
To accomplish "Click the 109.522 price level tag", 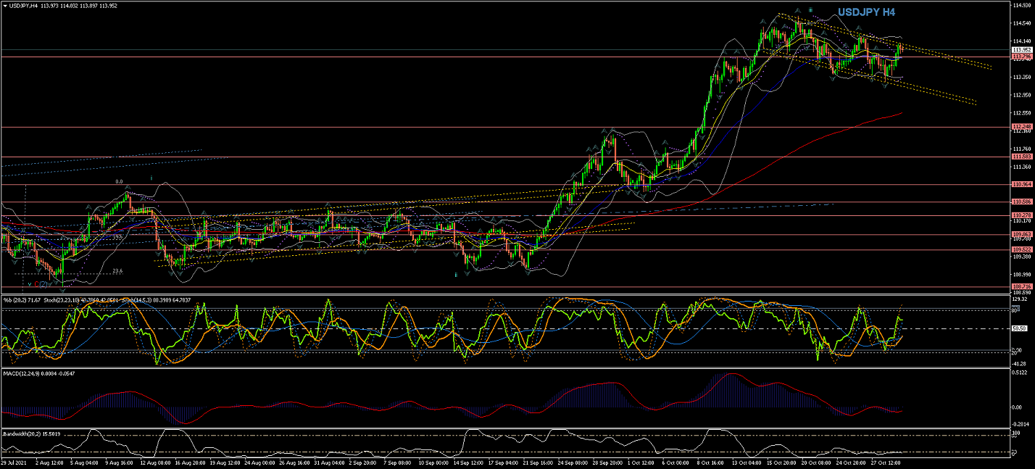I will click(x=1022, y=249).
